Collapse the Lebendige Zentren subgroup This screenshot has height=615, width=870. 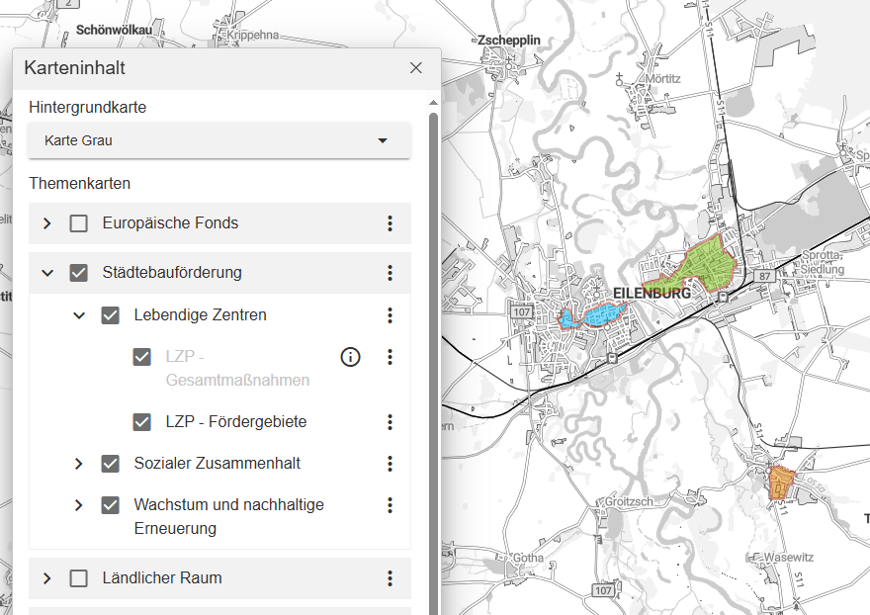[x=79, y=315]
